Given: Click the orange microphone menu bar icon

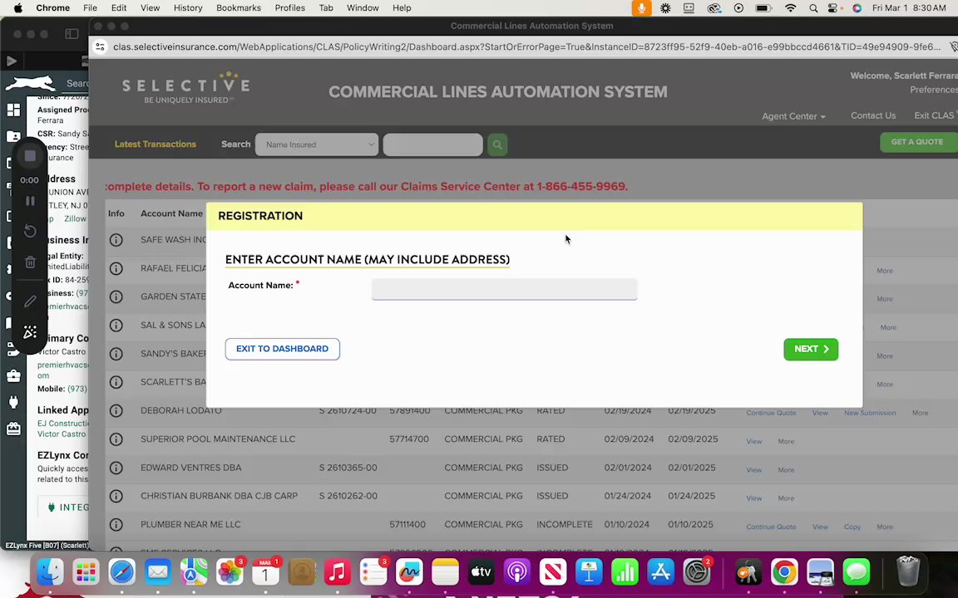Looking at the screenshot, I should coord(641,8).
